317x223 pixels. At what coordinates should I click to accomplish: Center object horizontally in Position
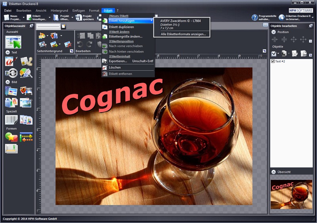275,40
